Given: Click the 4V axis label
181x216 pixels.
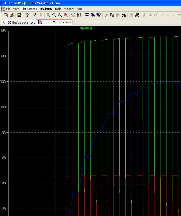Looking at the screenshot, I should tap(5, 183).
